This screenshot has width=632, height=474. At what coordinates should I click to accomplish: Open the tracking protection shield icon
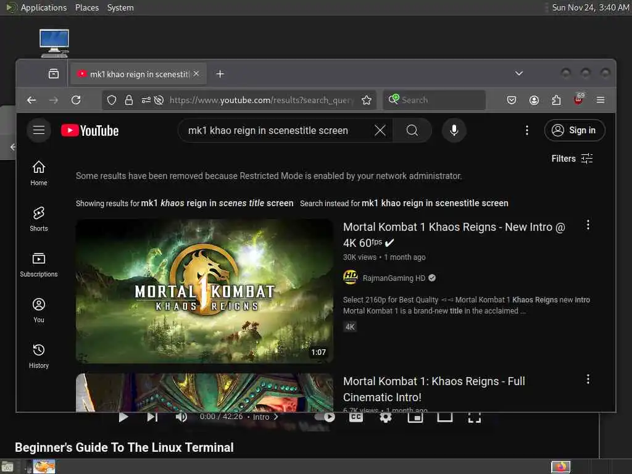click(112, 100)
